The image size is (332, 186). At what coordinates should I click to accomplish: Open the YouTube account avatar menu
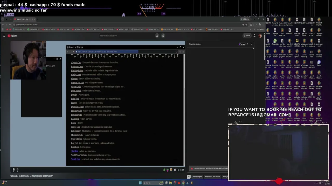[x=260, y=36]
